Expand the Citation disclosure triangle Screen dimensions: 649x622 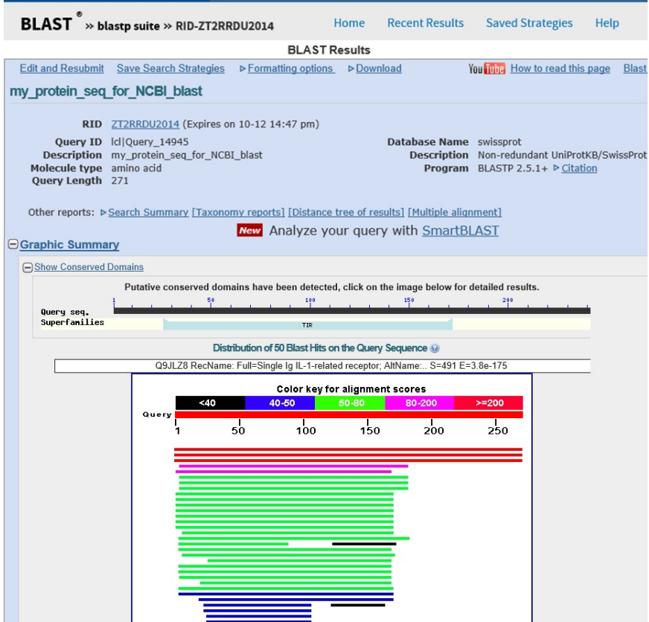click(x=556, y=167)
